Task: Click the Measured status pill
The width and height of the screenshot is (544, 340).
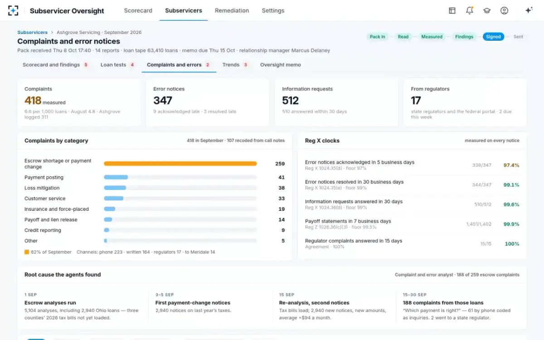Action: tap(432, 37)
